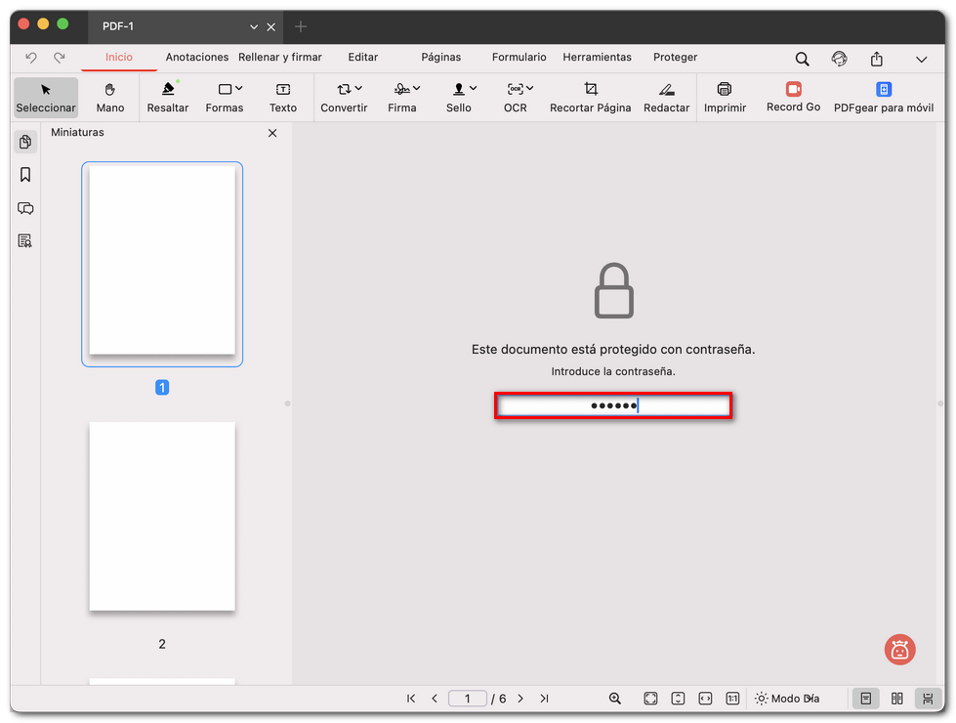
Task: Open the comments panel in the sidebar
Action: [x=25, y=208]
